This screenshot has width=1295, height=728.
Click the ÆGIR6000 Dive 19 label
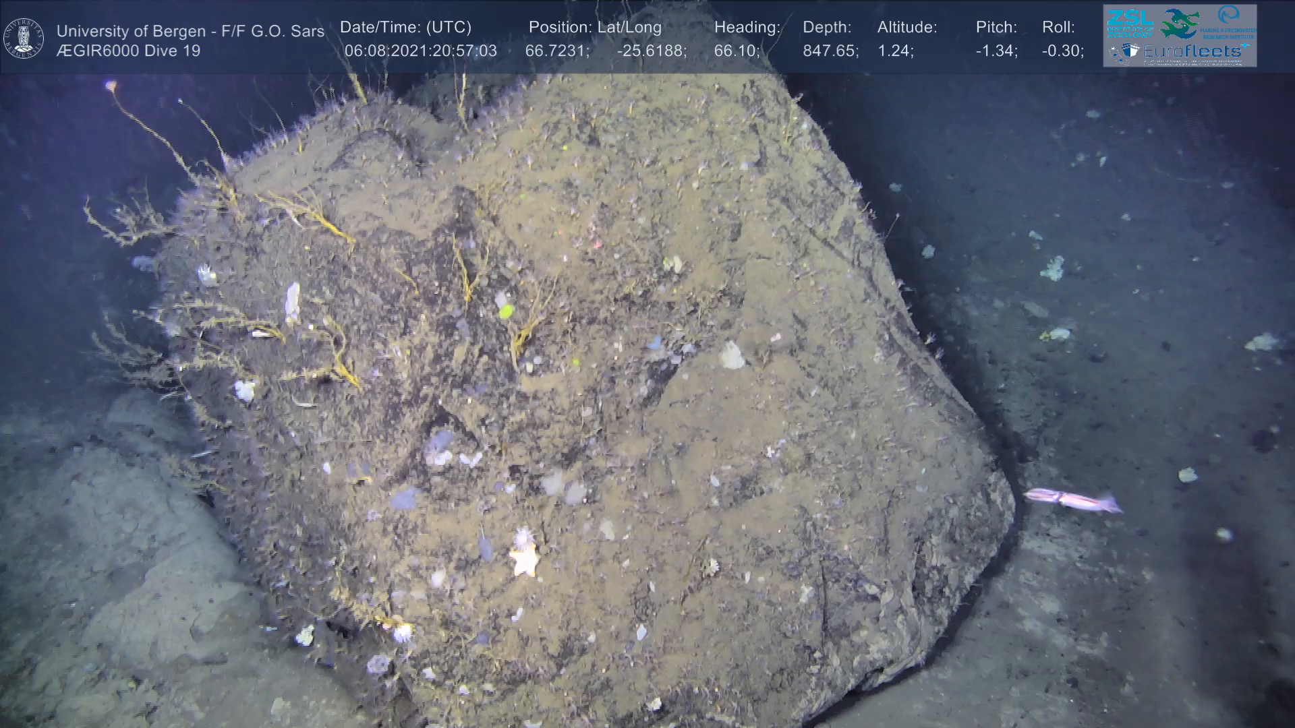[128, 51]
